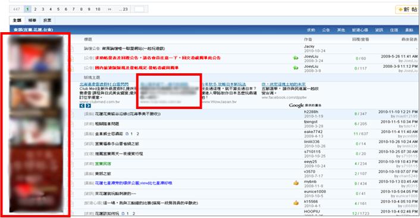
Task: Go to page 2 in pagination
Action: (x=35, y=9)
